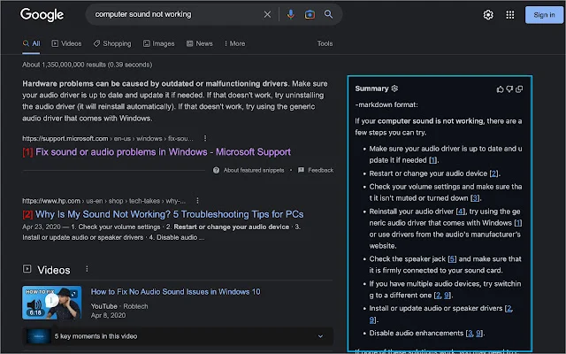Viewport: 566px width, 354px height.
Task: Give the summary a thumbs up
Action: tap(501, 88)
